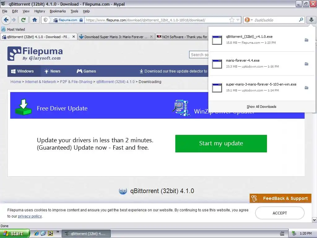Click the search magnifier icon
The width and height of the screenshot is (317, 238).
(301, 20)
